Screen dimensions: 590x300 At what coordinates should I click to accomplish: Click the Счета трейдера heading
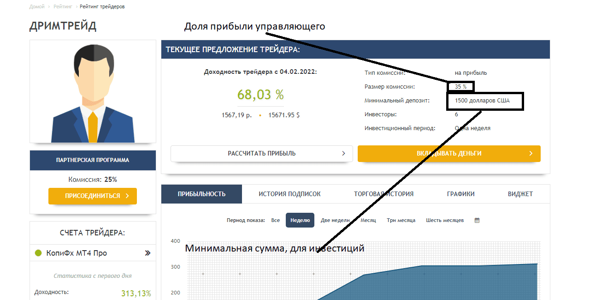pos(93,233)
